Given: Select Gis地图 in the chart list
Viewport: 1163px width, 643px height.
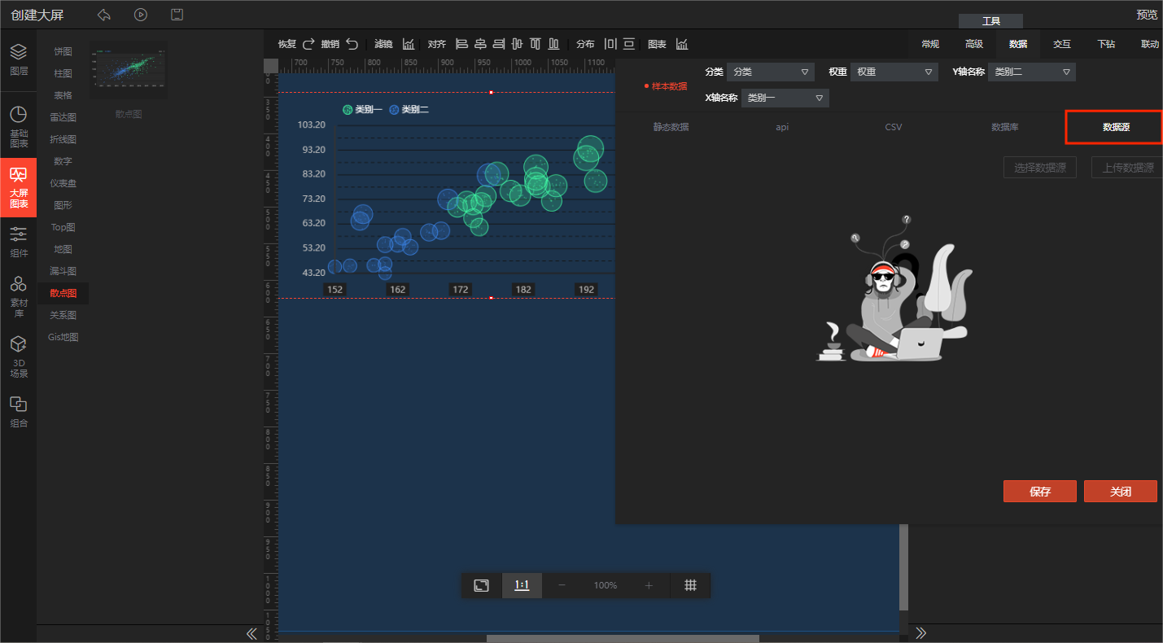Looking at the screenshot, I should click(x=63, y=337).
